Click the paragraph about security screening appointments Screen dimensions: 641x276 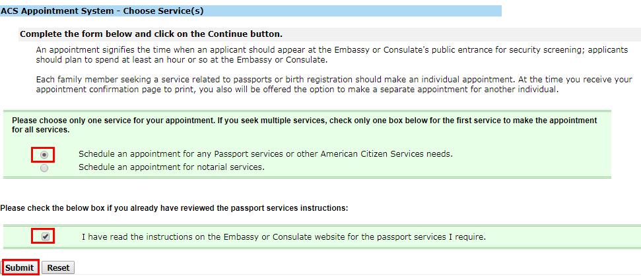coord(334,55)
